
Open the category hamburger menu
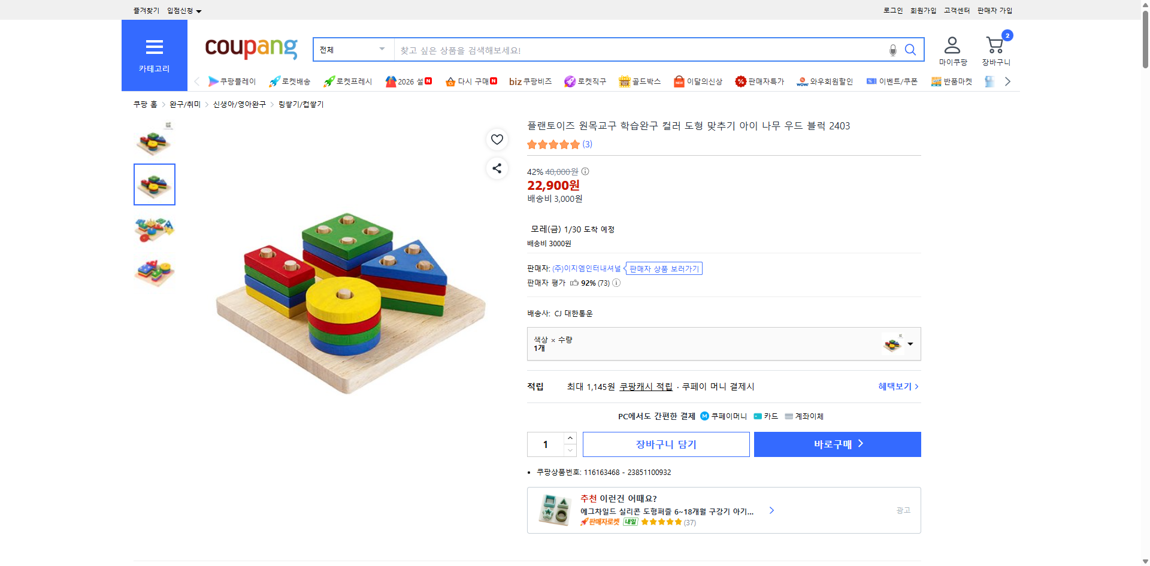tap(154, 47)
